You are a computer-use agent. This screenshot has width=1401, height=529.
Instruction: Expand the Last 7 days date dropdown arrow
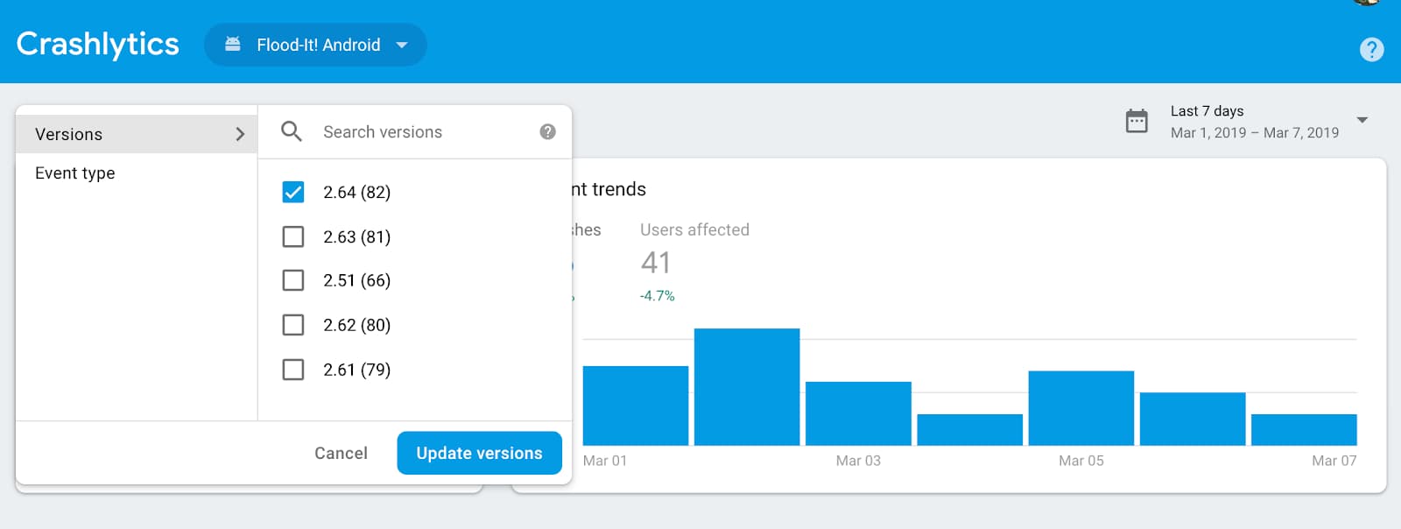click(x=1362, y=120)
